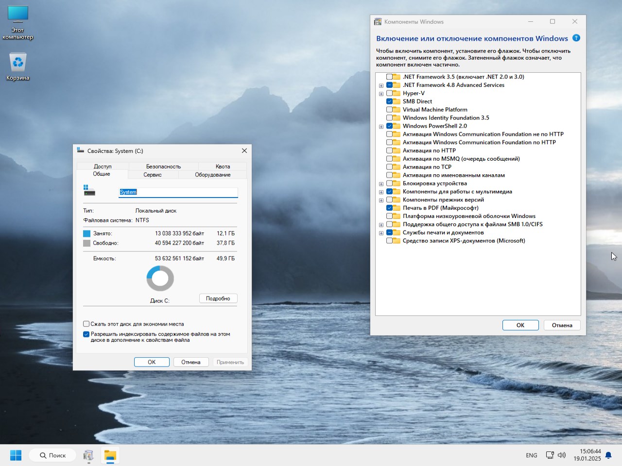This screenshot has width=622, height=466.
Task: Select the Windows PowerShell 2.0 folder icon
Action: pos(397,126)
